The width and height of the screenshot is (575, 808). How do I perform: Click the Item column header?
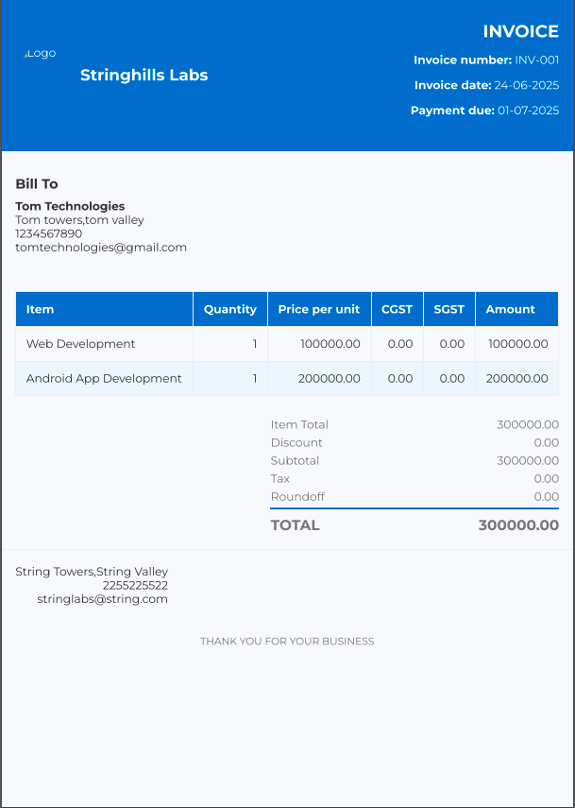pos(41,309)
